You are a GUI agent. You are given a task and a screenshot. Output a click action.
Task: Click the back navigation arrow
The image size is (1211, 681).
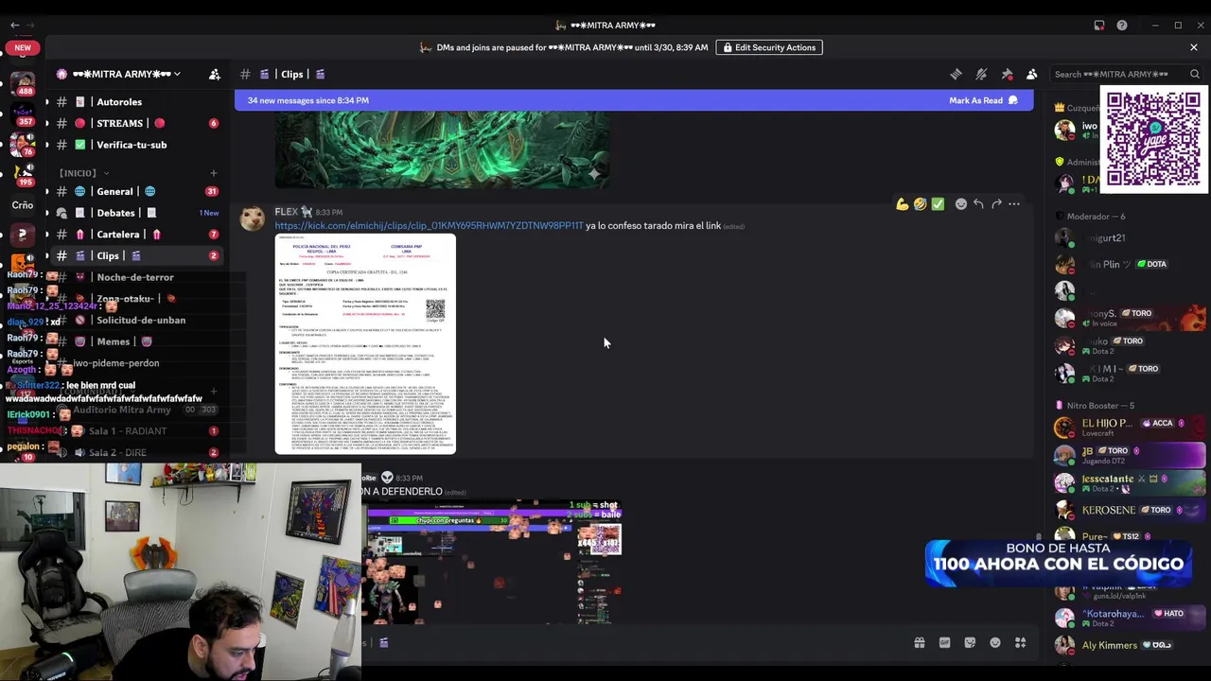(x=14, y=26)
